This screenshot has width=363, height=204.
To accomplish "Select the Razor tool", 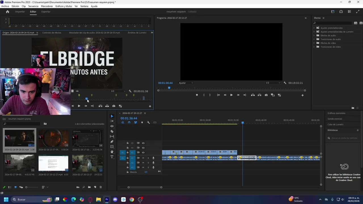I will click(x=112, y=131).
